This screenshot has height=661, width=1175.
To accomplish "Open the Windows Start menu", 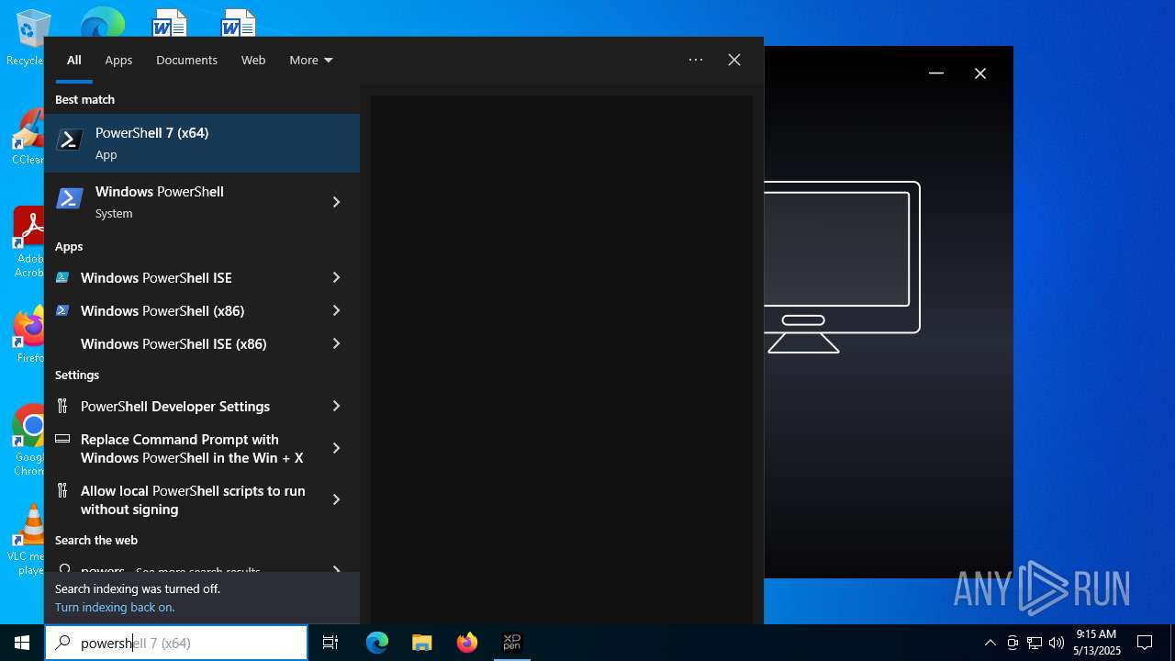I will pos(22,643).
